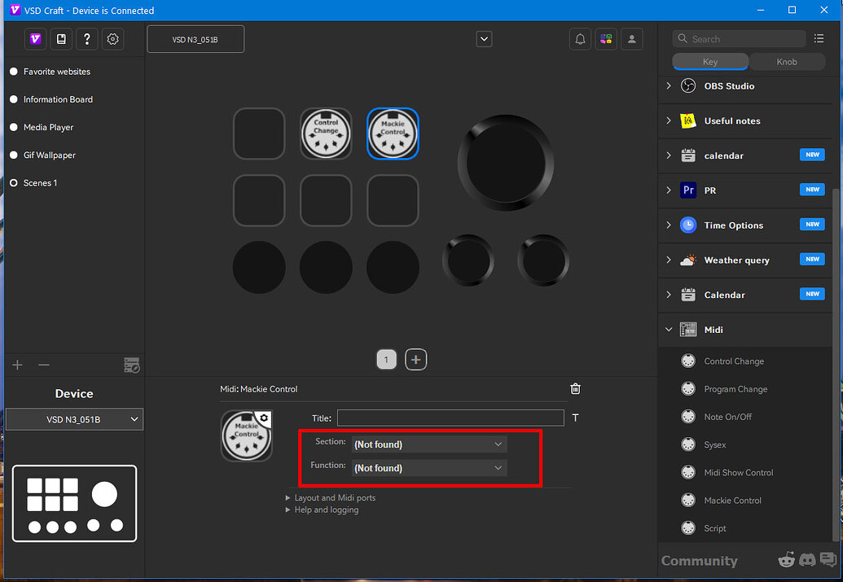Viewport: 843px width, 582px height.
Task: Click the help question mark icon
Action: click(87, 39)
